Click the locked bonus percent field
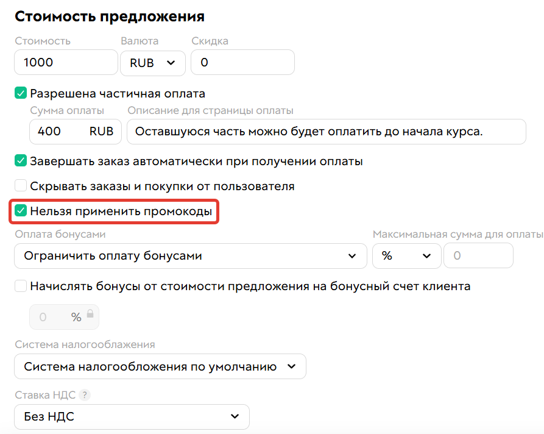Viewport: 544px width, 434px height. click(x=64, y=317)
